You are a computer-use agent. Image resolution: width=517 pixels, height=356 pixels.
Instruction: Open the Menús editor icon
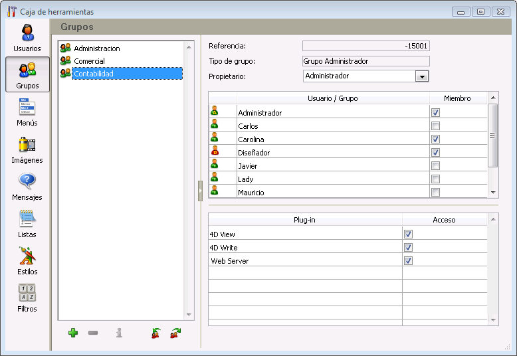pyautogui.click(x=27, y=112)
